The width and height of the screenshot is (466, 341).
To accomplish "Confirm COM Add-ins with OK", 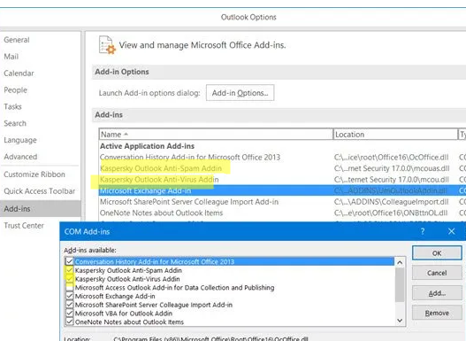I will tap(437, 253).
